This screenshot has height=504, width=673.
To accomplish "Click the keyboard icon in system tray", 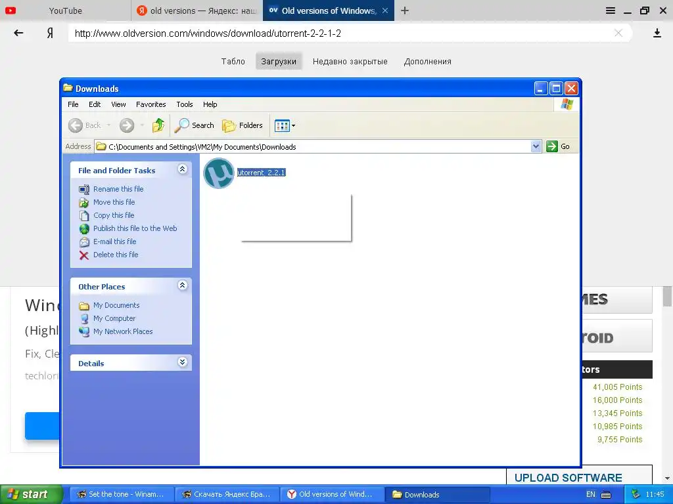I will (x=605, y=495).
